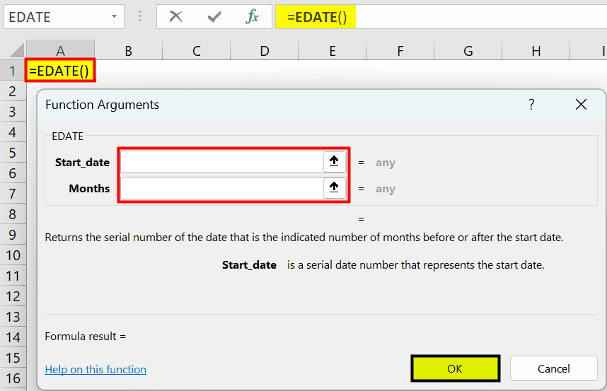Close the Function Arguments dialog
The width and height of the screenshot is (607, 391).
pos(581,104)
